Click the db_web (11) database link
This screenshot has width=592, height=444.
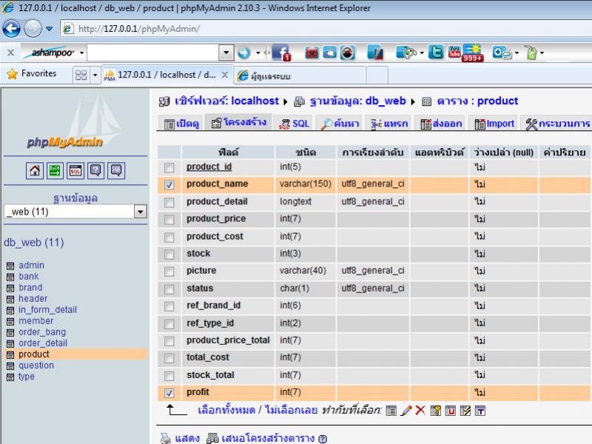(34, 242)
